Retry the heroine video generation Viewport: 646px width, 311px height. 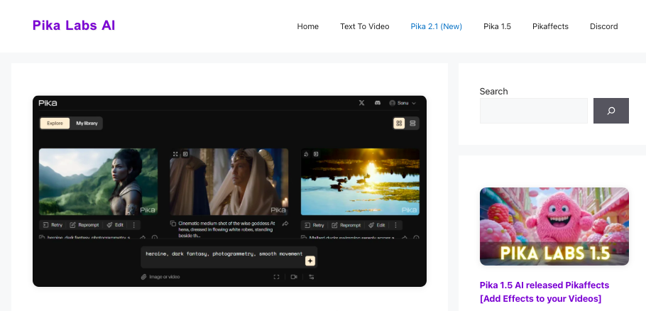[x=52, y=225]
